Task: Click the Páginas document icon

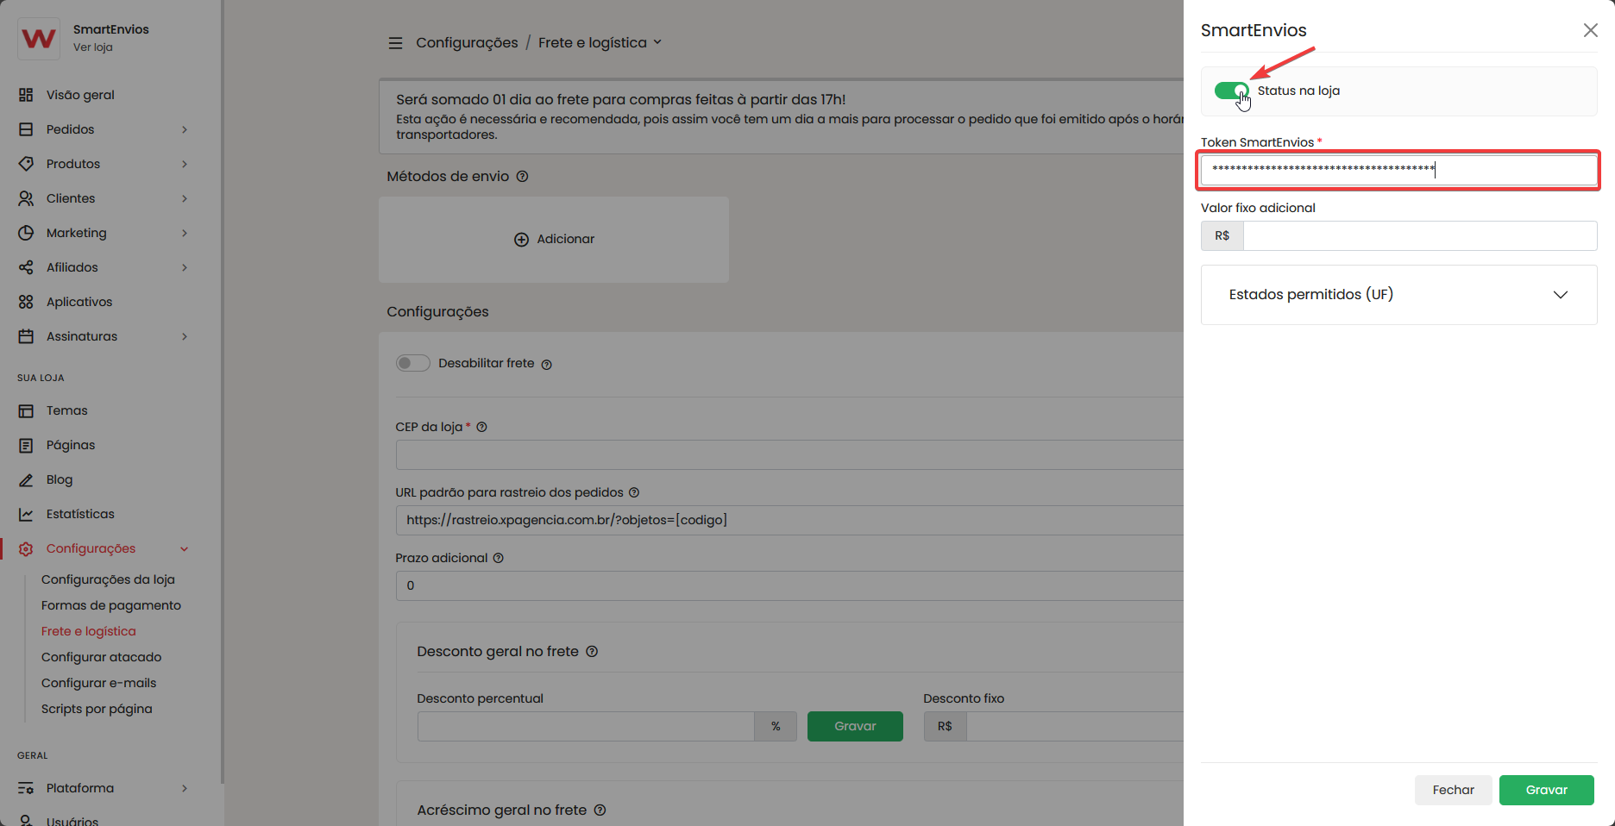Action: (x=26, y=445)
